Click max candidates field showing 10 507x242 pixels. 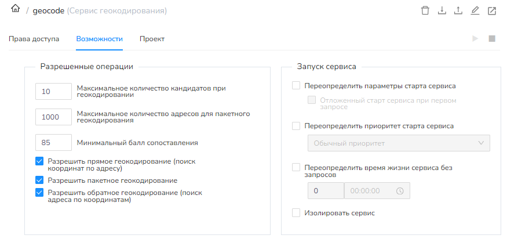click(x=53, y=92)
